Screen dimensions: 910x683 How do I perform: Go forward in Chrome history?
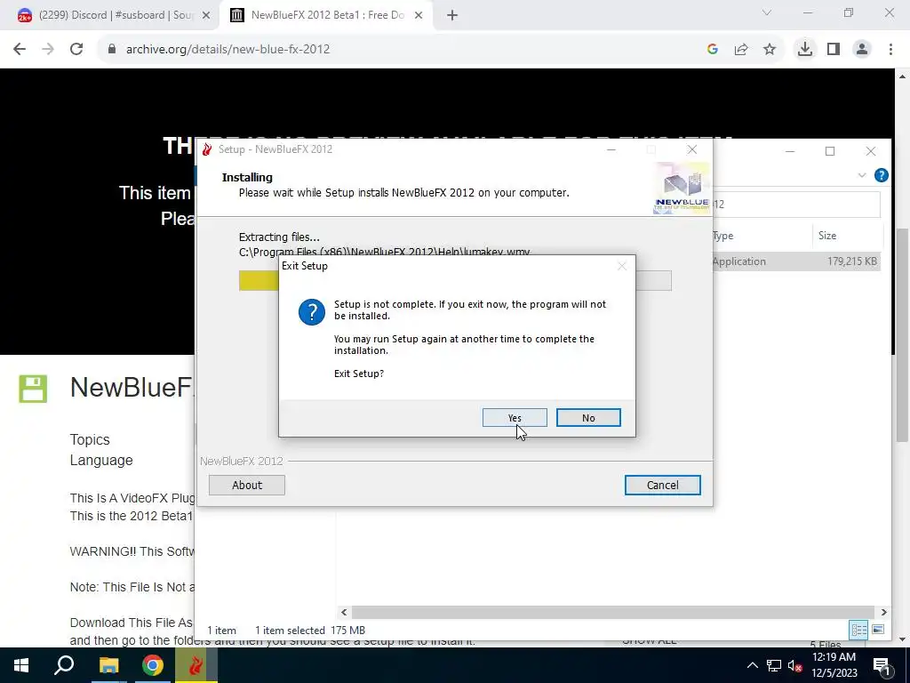point(48,50)
